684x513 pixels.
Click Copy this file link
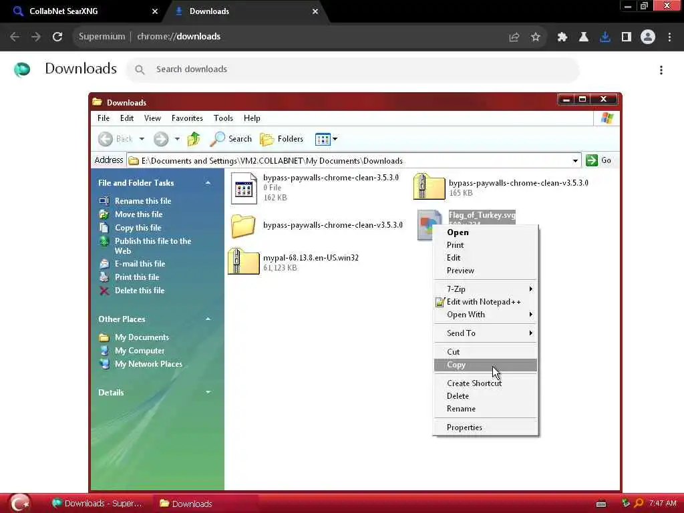(138, 228)
